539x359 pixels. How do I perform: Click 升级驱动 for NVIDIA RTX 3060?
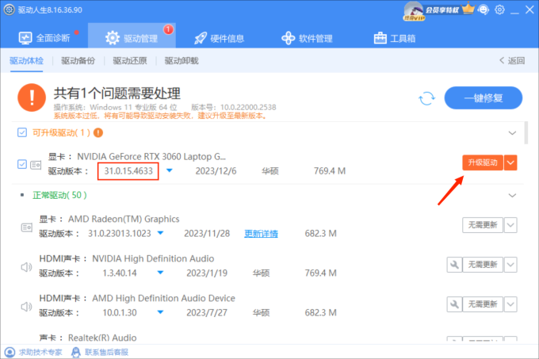click(x=483, y=162)
